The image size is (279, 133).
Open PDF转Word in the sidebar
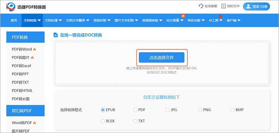tap(22, 49)
